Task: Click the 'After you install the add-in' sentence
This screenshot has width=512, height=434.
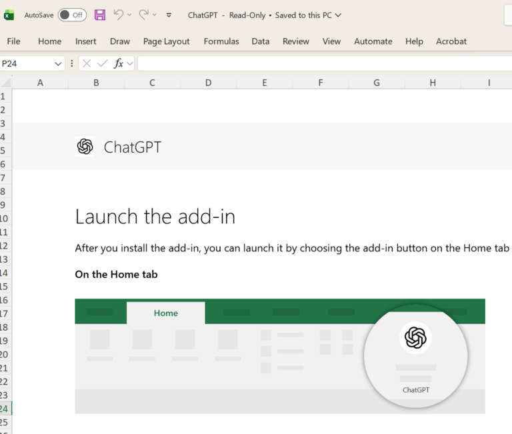Action: [x=292, y=248]
